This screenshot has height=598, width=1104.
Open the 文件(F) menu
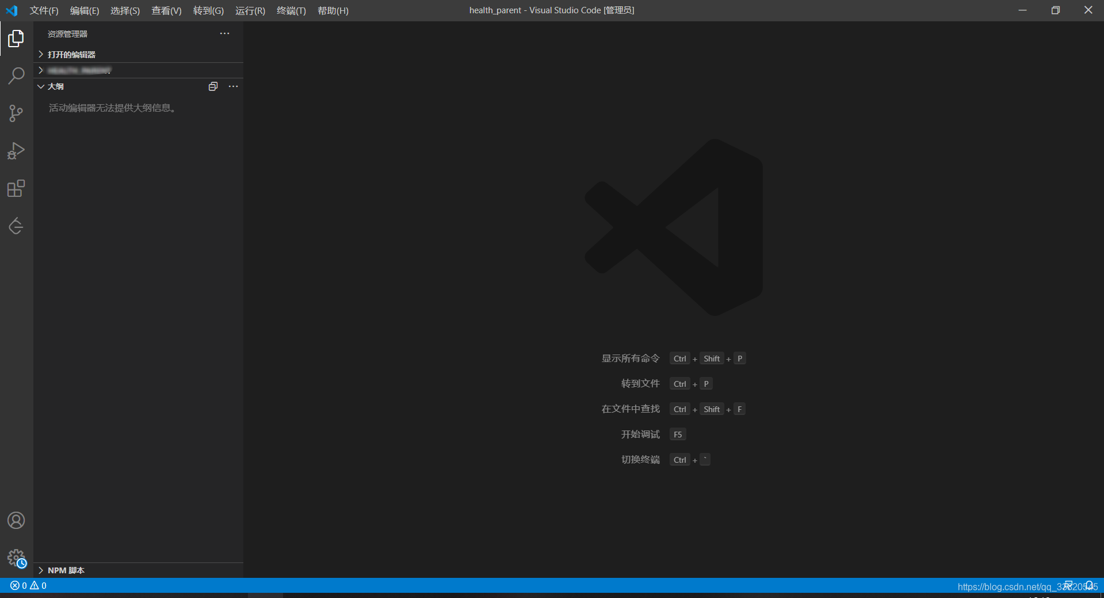click(x=44, y=10)
